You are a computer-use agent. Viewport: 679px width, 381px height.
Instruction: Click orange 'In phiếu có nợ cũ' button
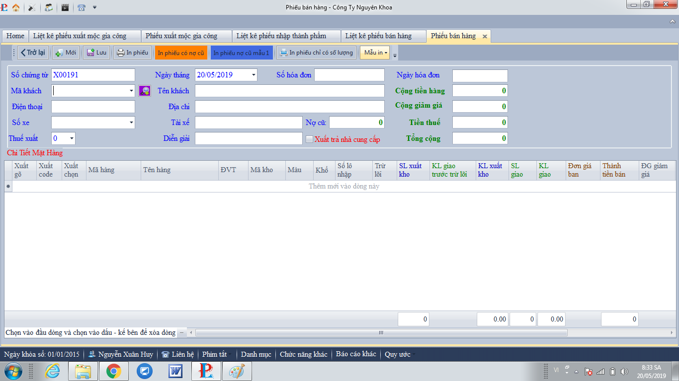click(181, 53)
